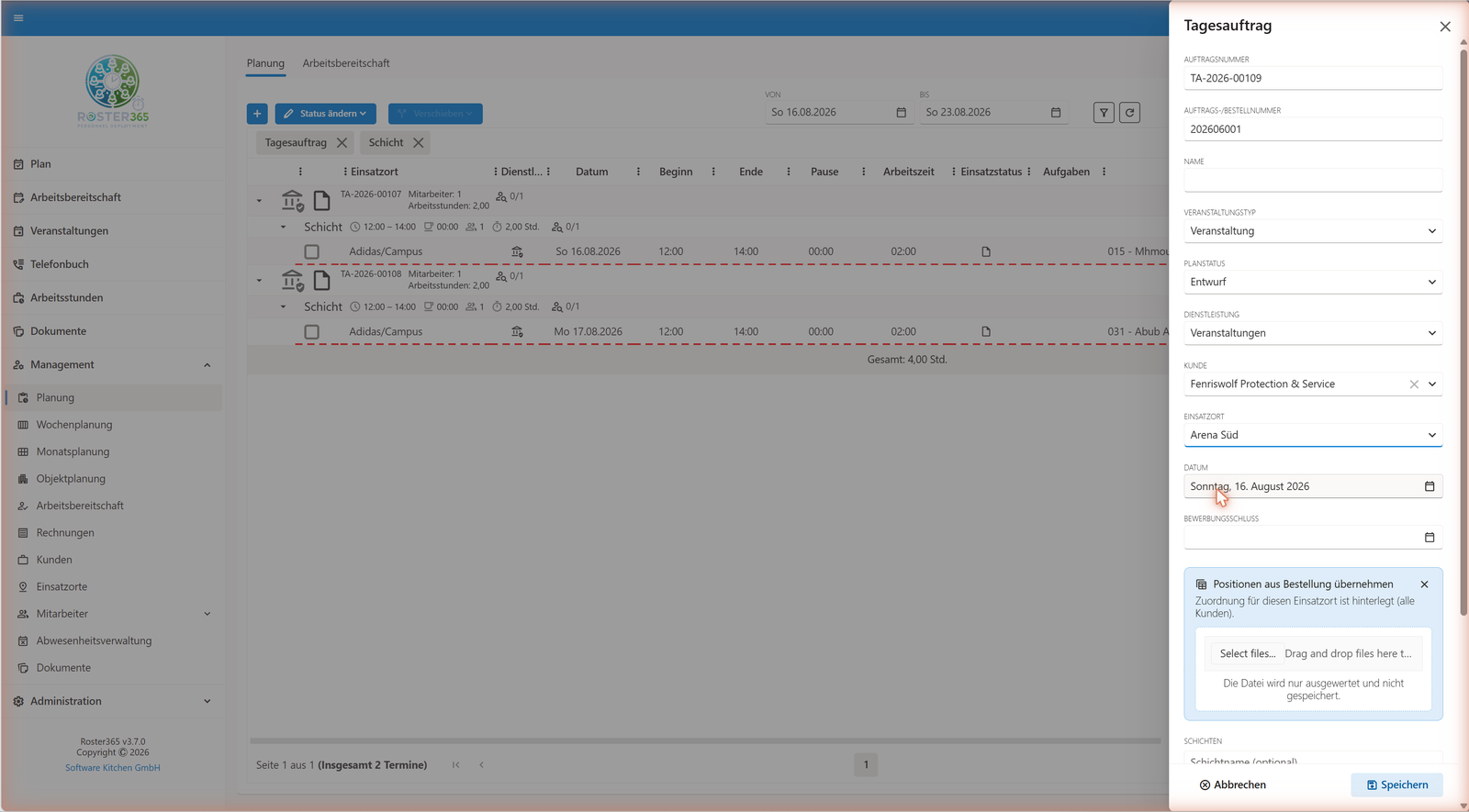1469x812 pixels.
Task: Open the Kunde dropdown arrow
Action: 1432,384
